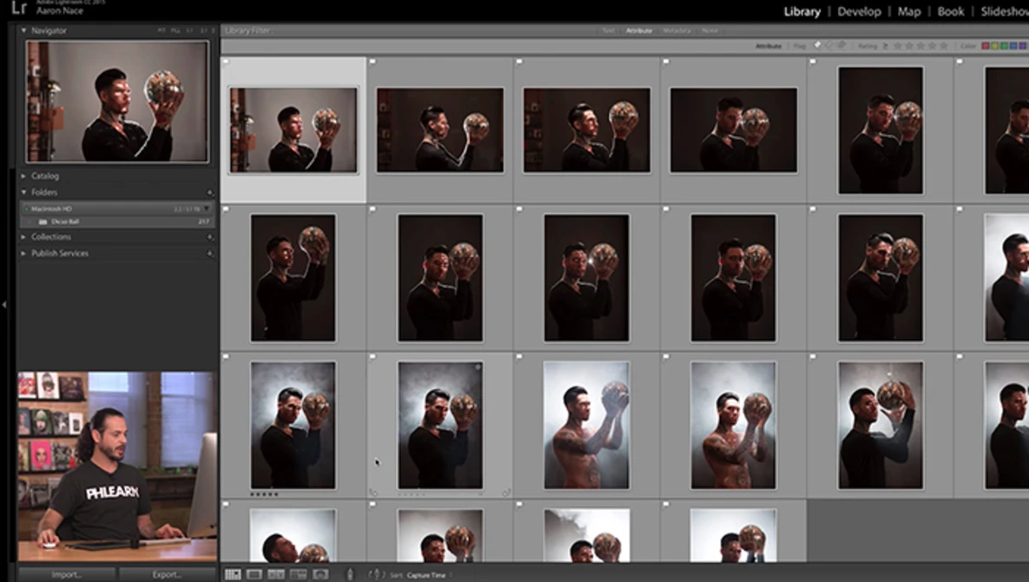Expand the Publish Services panel
1029x582 pixels.
[x=23, y=254]
